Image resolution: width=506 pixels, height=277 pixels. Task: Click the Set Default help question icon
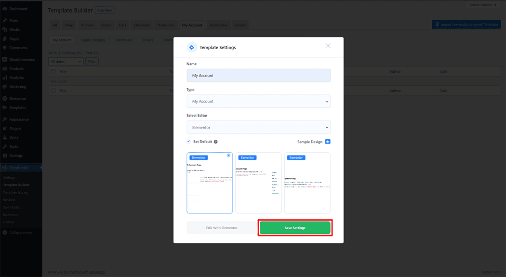tap(215, 142)
